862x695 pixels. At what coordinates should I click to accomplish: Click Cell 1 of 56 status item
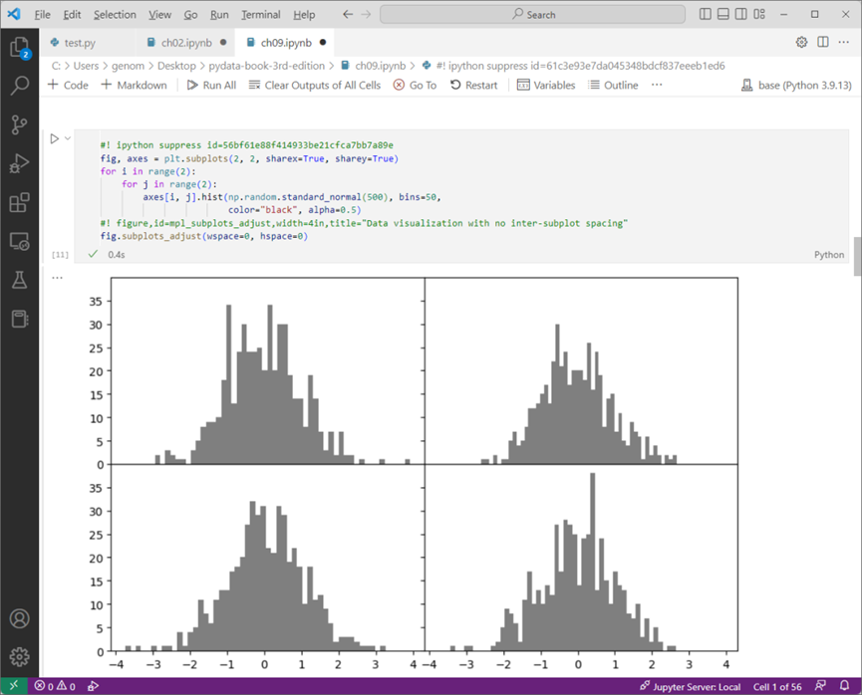(777, 686)
